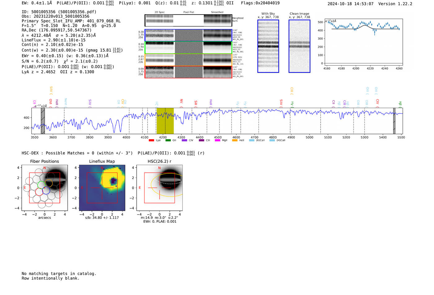Open the With Sky image cutout
The image size is (434, 295).
[x=268, y=46]
